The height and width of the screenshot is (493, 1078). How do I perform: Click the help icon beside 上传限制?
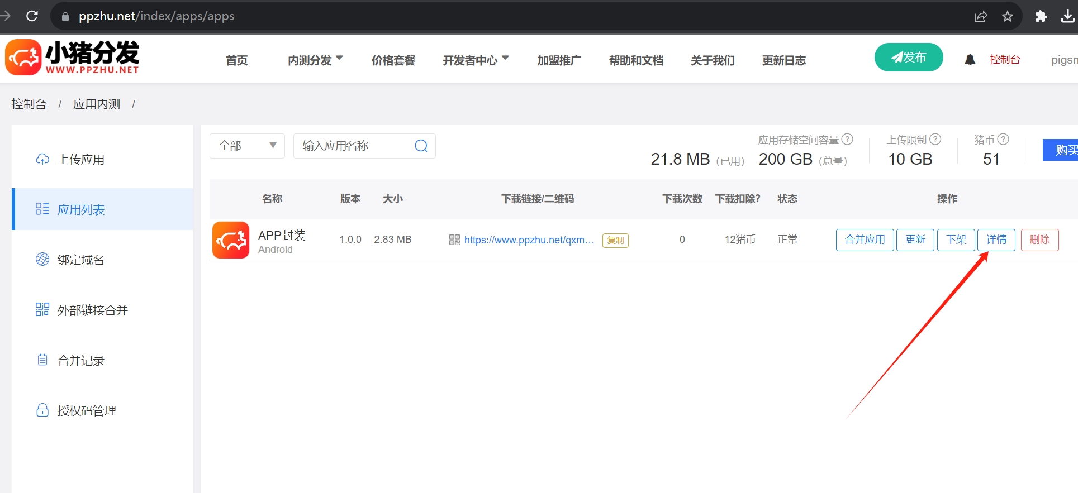coord(935,140)
